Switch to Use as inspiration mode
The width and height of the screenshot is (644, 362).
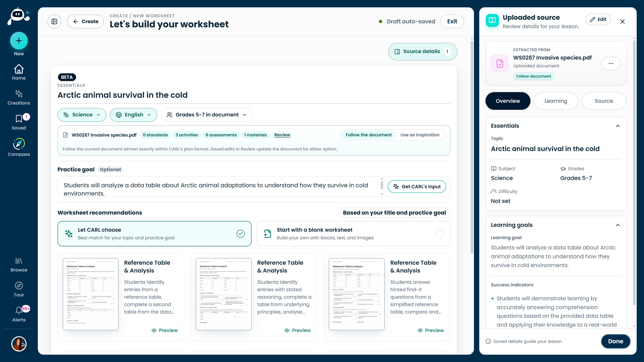point(420,135)
